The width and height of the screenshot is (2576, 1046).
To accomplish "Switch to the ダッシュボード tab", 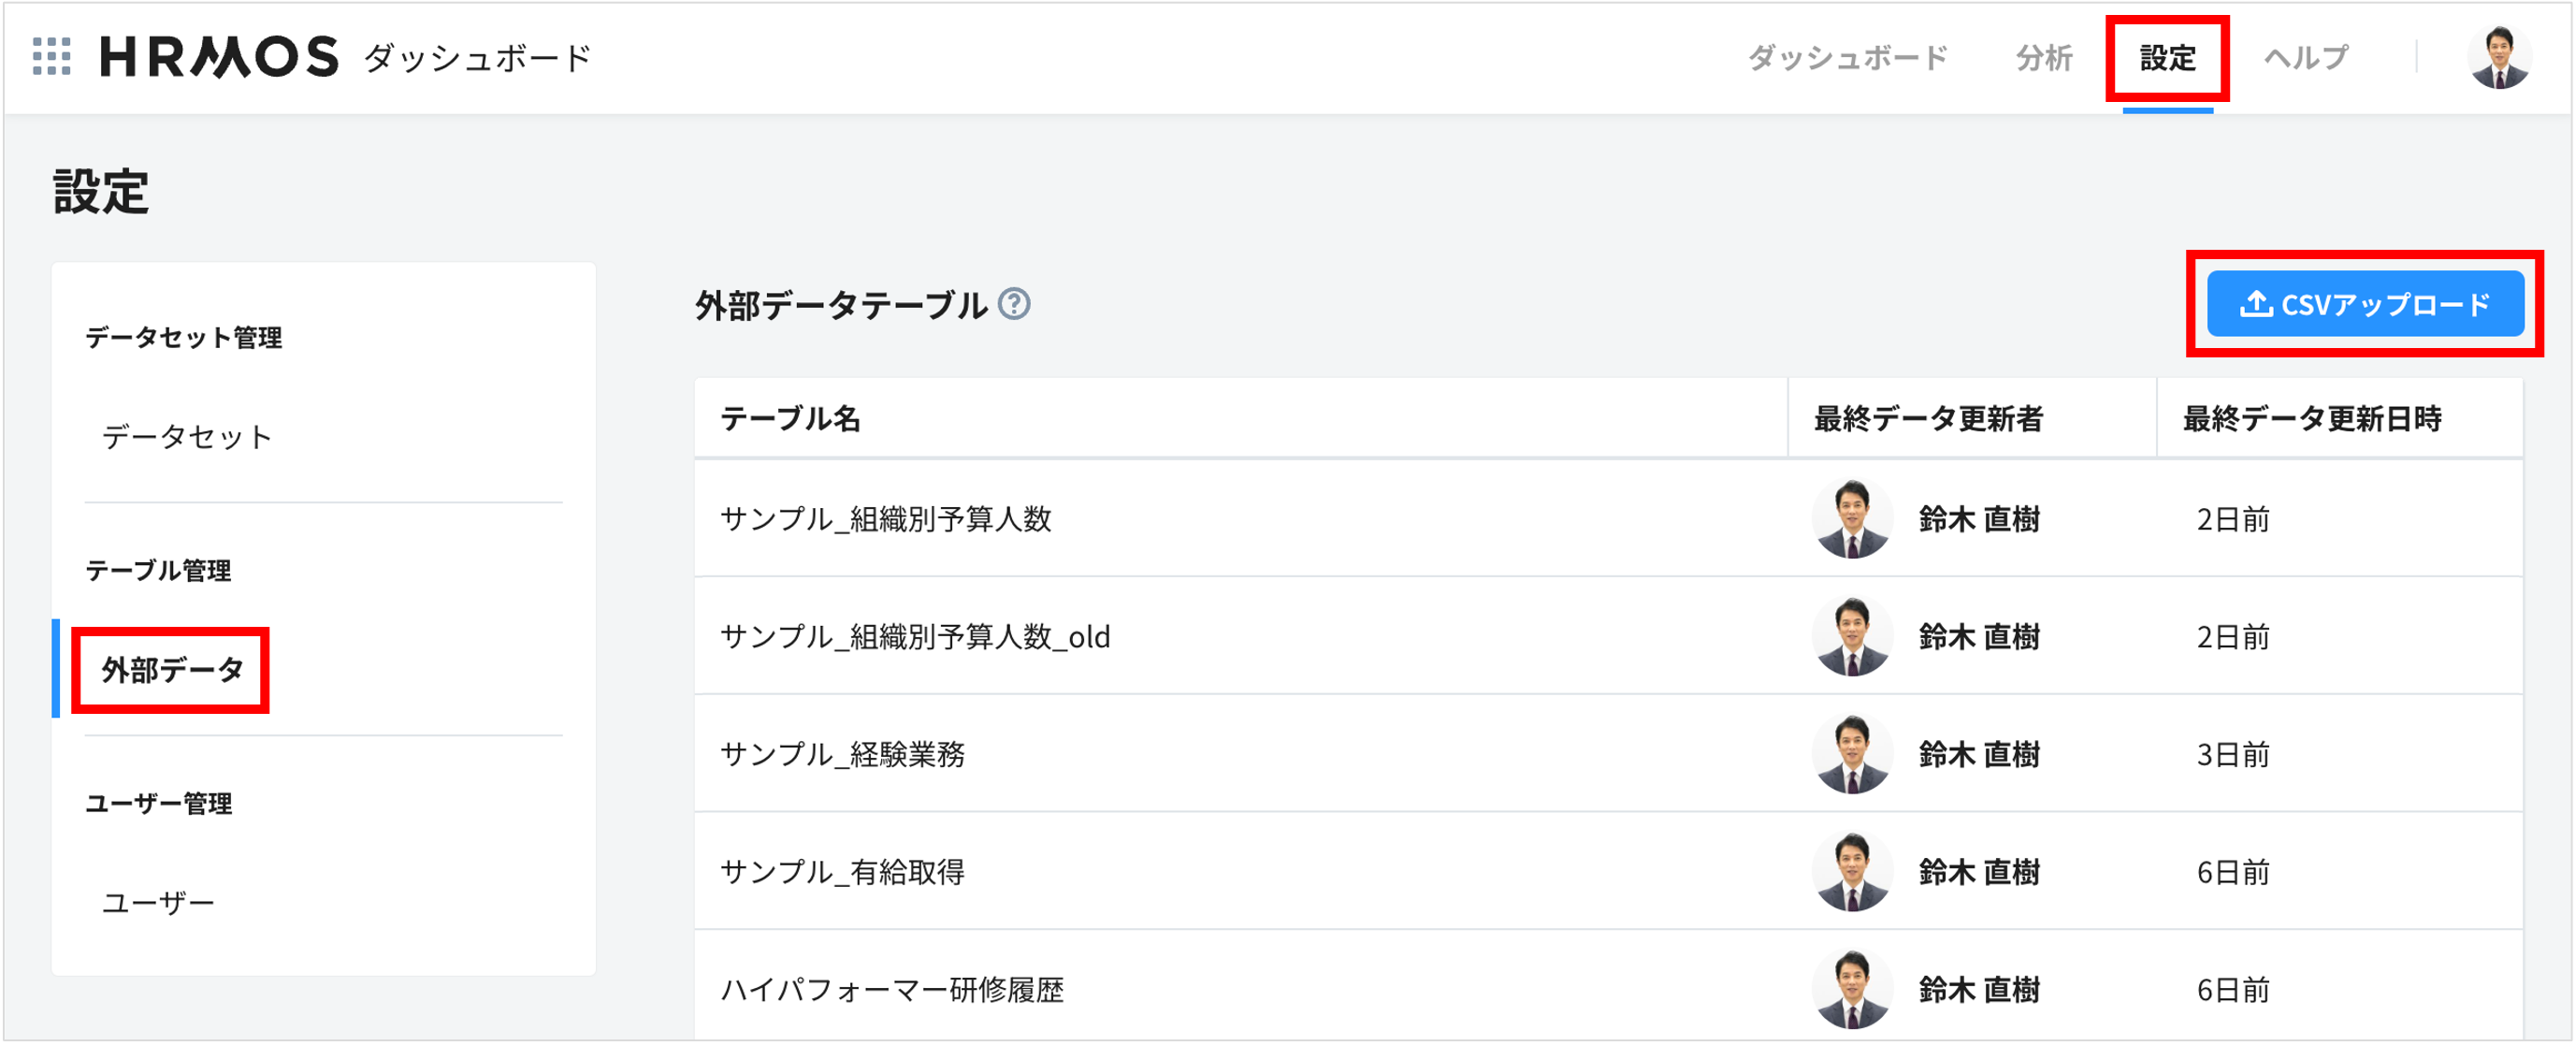I will (1848, 57).
